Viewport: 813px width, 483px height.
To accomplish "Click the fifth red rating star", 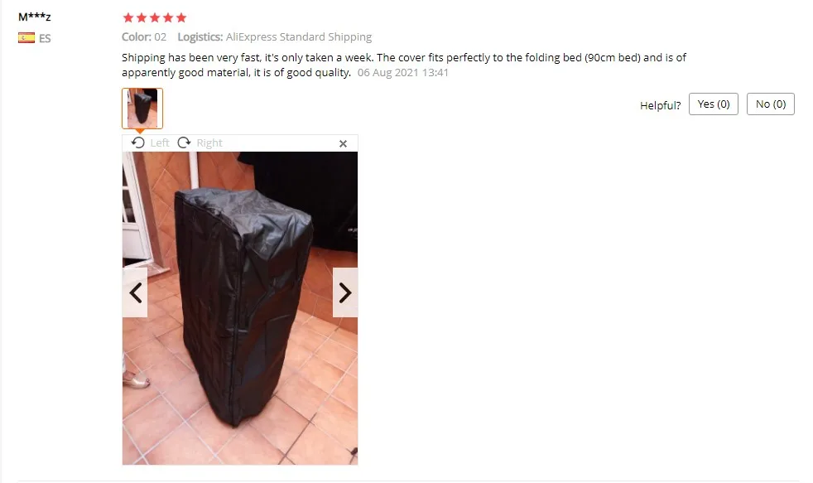I will tap(181, 17).
